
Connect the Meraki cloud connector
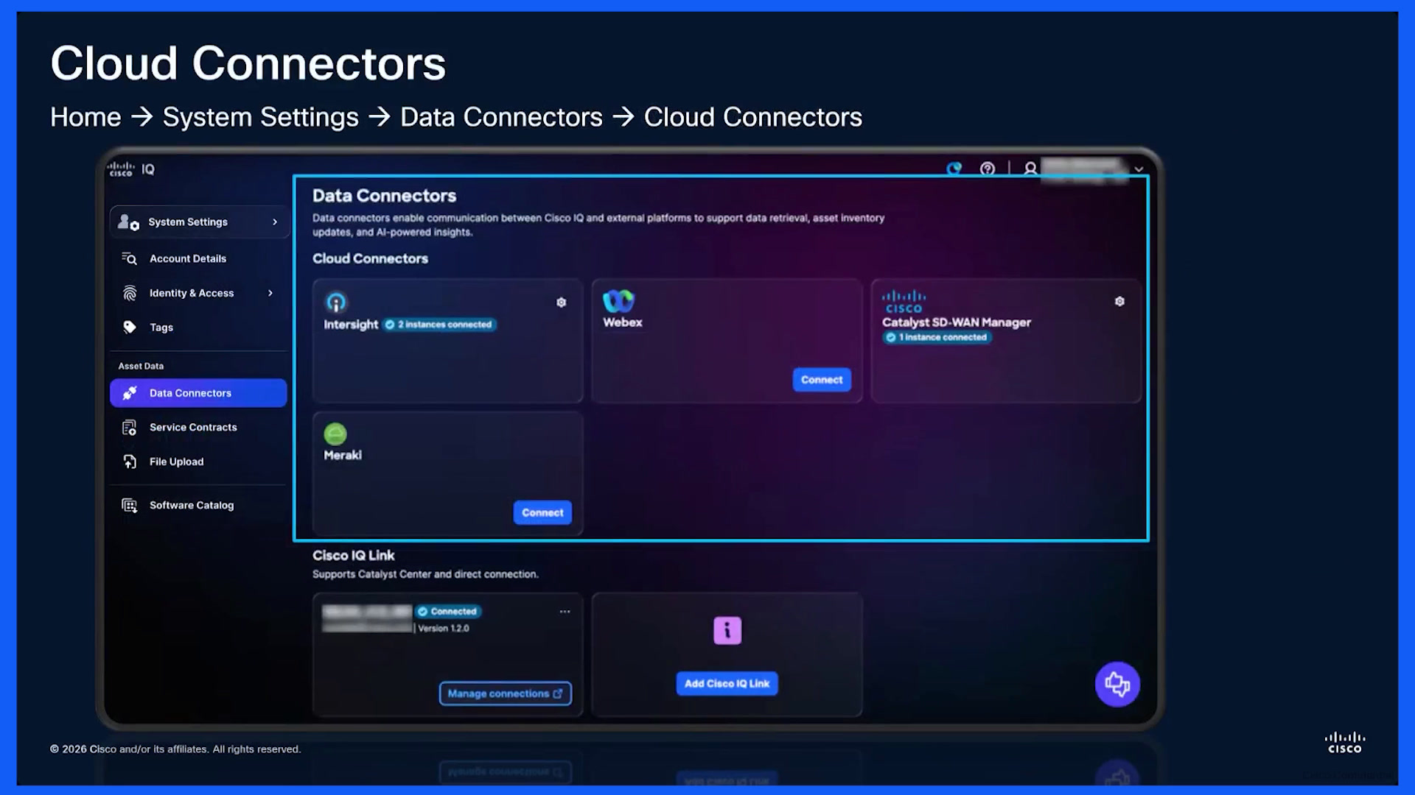[x=542, y=512]
